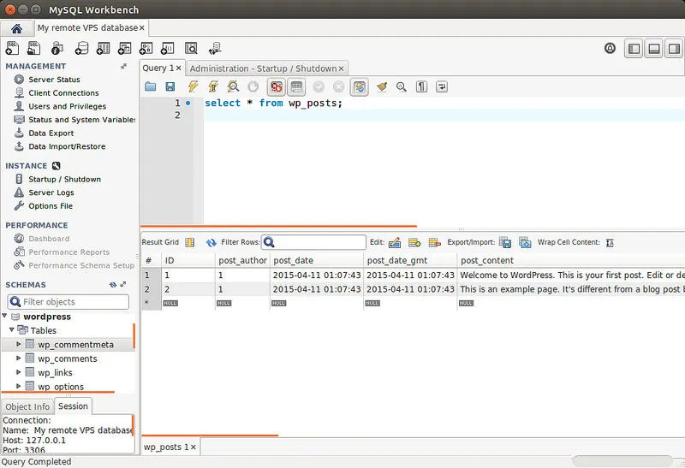Viewport: 685px width, 468px height.
Task: Run Explain on the statement with the magnifier-bolt icon
Action: pyautogui.click(x=233, y=87)
